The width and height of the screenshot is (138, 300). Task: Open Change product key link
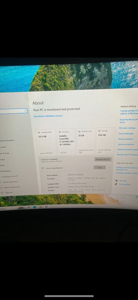pos(129,112)
